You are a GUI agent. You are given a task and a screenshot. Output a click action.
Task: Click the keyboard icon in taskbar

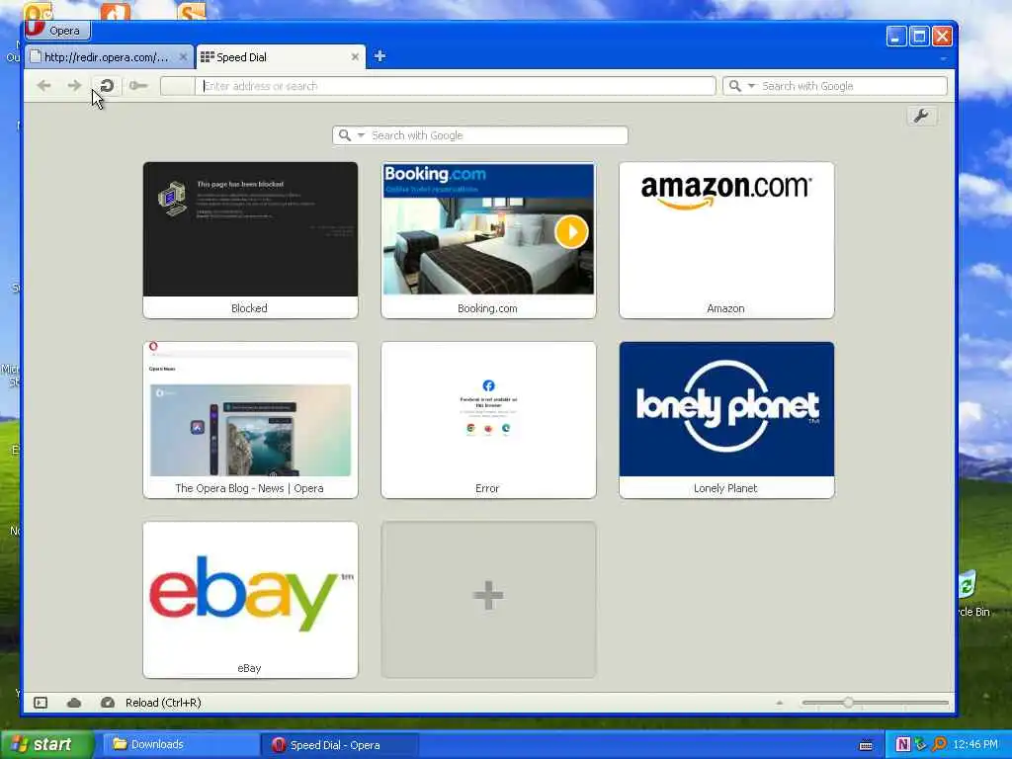point(866,745)
